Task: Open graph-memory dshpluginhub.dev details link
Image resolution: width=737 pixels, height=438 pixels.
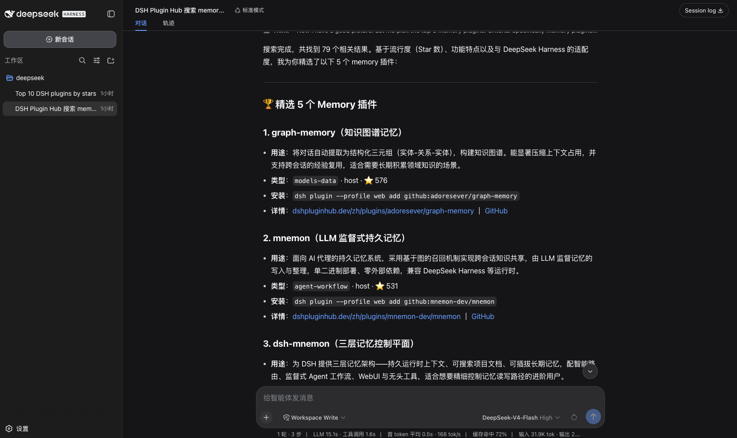Action: click(383, 211)
